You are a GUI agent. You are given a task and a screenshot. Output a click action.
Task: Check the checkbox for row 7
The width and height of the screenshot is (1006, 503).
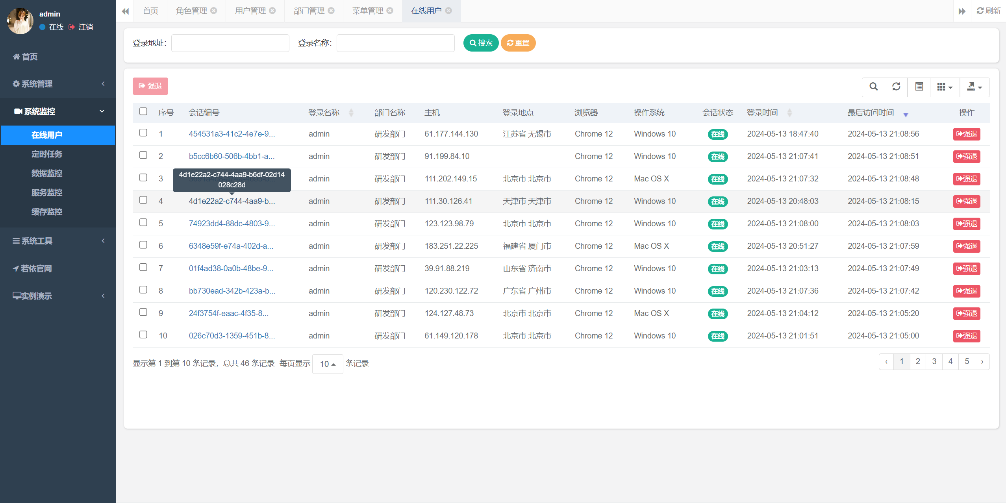143,267
